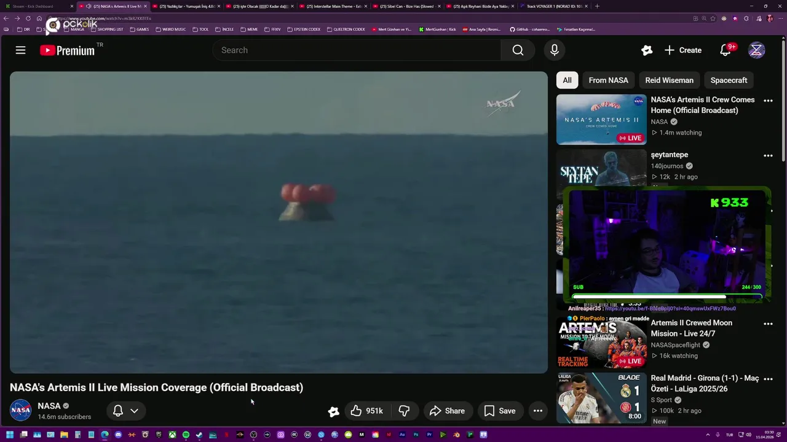Screen dimensions: 787x442
Task: Share the video
Action: pos(448,411)
